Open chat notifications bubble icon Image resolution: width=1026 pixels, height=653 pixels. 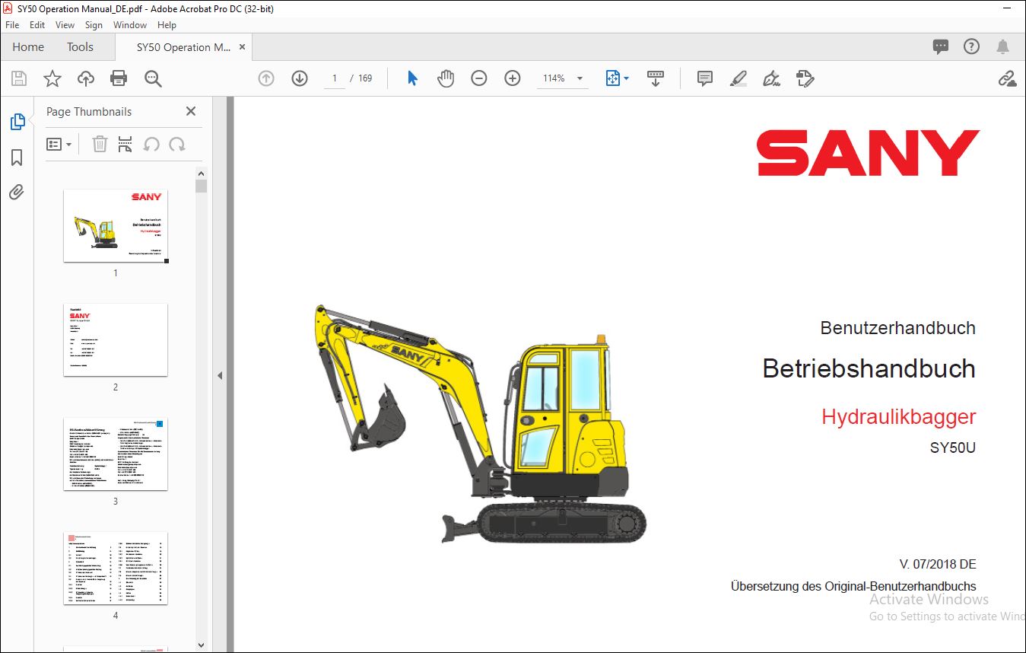[941, 46]
